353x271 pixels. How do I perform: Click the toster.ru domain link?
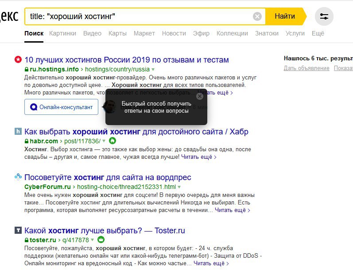click(x=43, y=240)
